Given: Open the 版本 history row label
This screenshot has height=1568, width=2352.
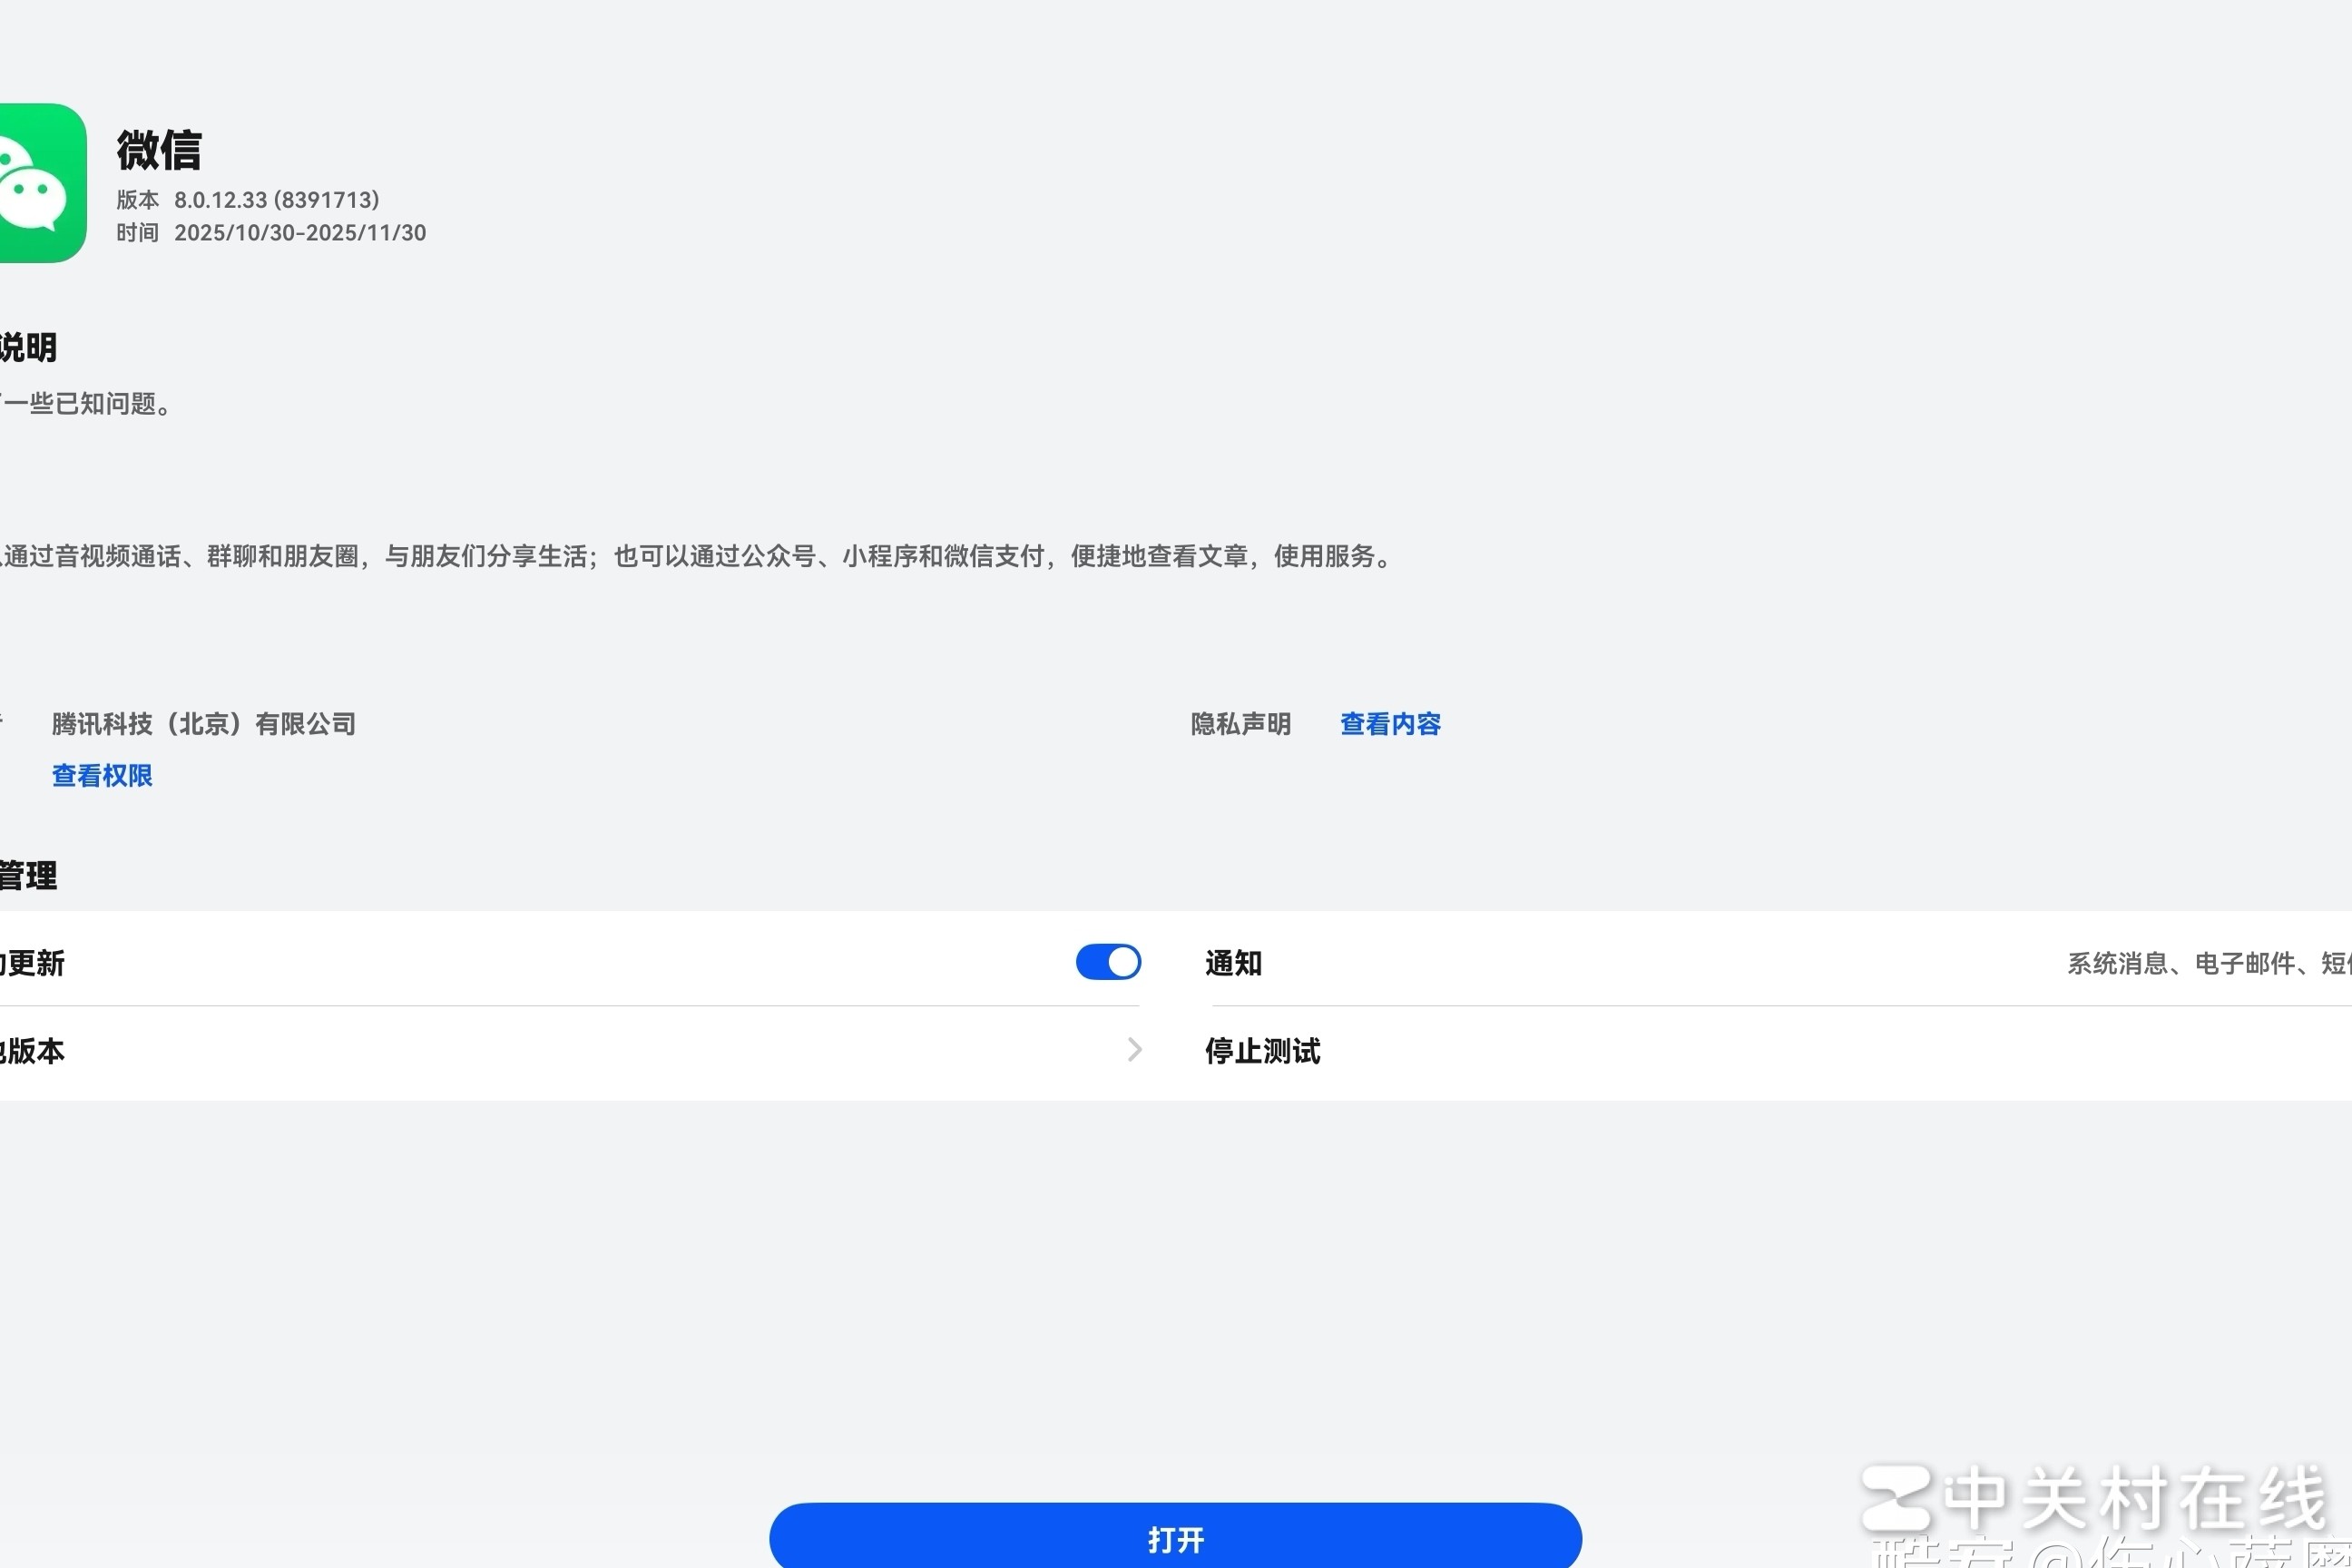Looking at the screenshot, I should point(32,1051).
